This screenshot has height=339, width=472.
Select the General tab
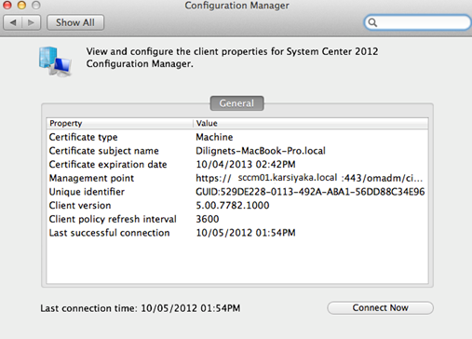(236, 103)
